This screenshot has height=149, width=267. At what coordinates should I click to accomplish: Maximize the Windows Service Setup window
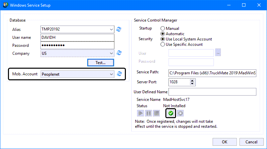(244, 5)
